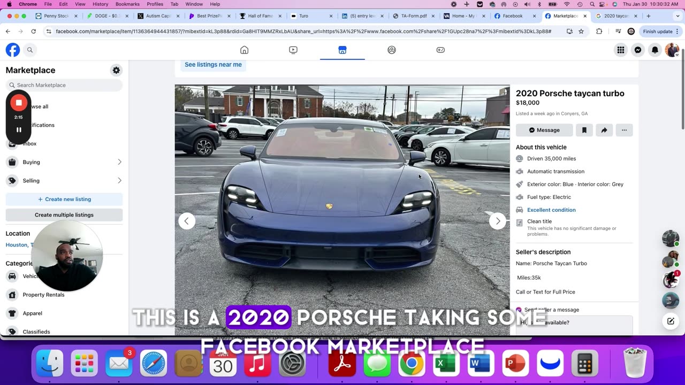Open a new Chrome tab
Screen dimensions: 685x385
coord(649,16)
